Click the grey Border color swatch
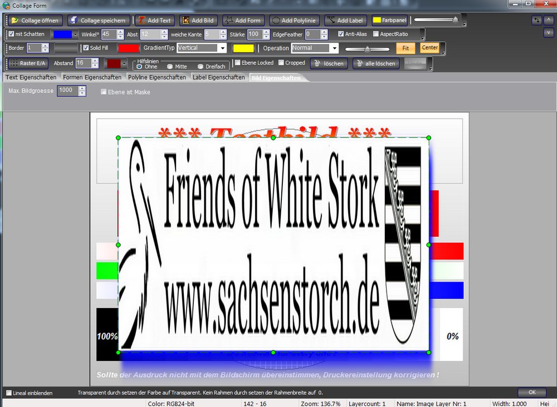This screenshot has height=407, width=557. (x=66, y=48)
